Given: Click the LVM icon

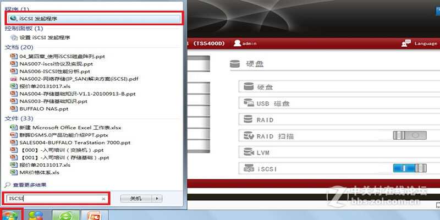Looking at the screenshot, I should [249, 152].
